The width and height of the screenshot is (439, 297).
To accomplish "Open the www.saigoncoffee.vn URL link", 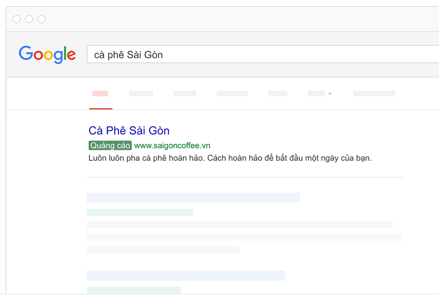I will [172, 145].
